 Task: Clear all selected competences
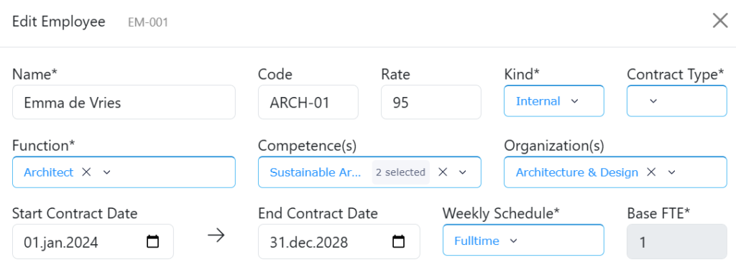point(442,172)
